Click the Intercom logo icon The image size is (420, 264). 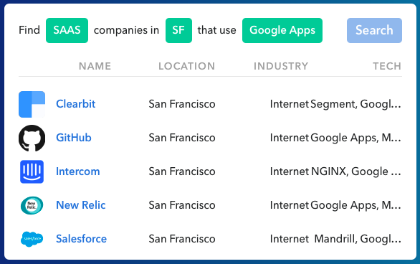[32, 171]
